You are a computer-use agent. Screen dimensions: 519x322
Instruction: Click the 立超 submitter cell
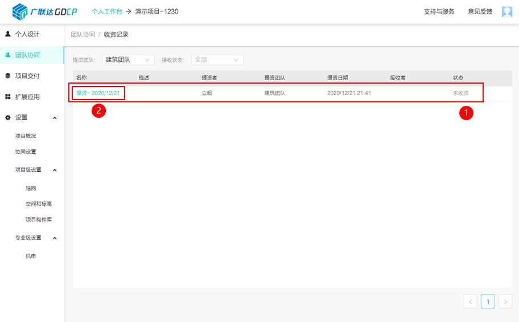tap(207, 93)
